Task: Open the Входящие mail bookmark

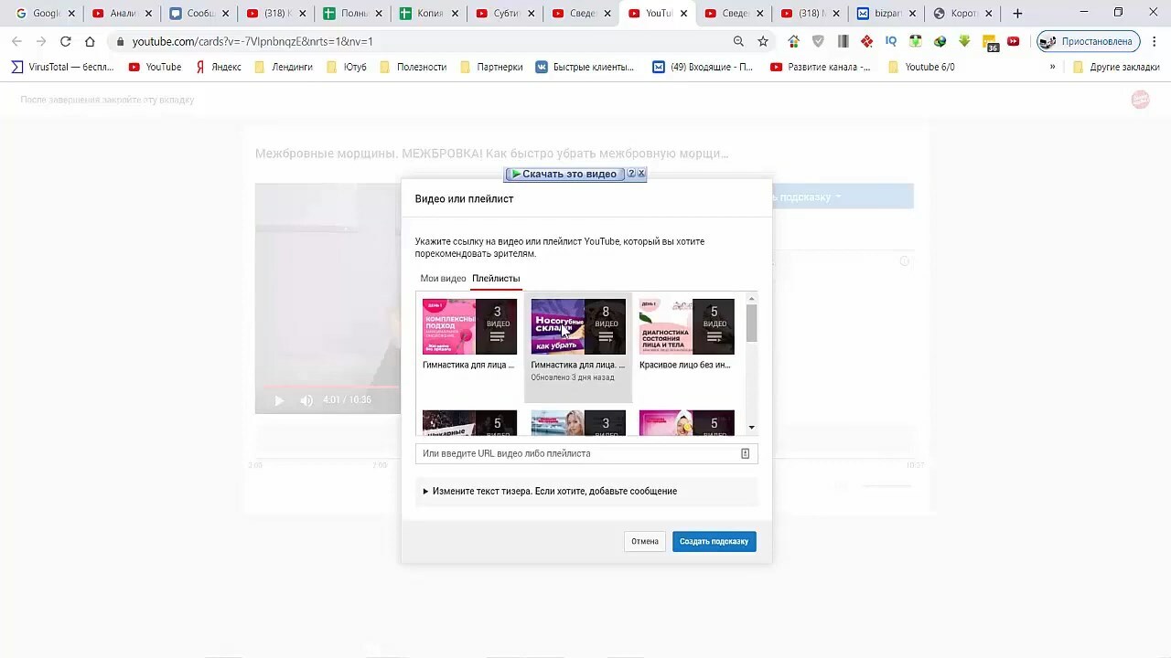Action: tap(703, 67)
